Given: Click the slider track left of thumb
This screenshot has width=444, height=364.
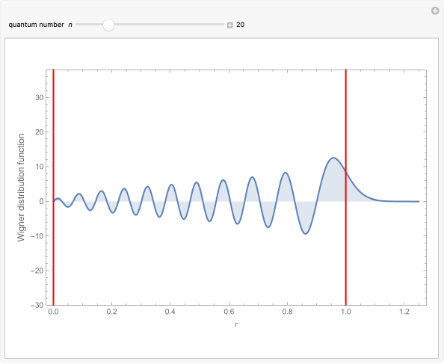Looking at the screenshot, I should coord(89,25).
